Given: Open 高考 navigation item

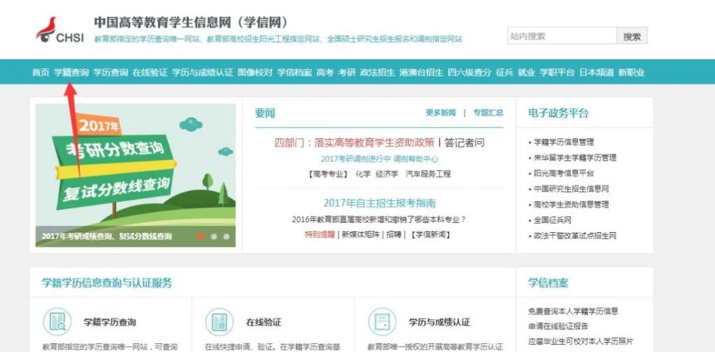Looking at the screenshot, I should [325, 72].
